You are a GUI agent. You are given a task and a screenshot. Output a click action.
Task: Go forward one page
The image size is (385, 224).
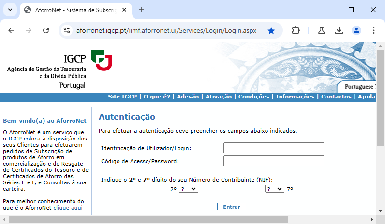coord(29,30)
